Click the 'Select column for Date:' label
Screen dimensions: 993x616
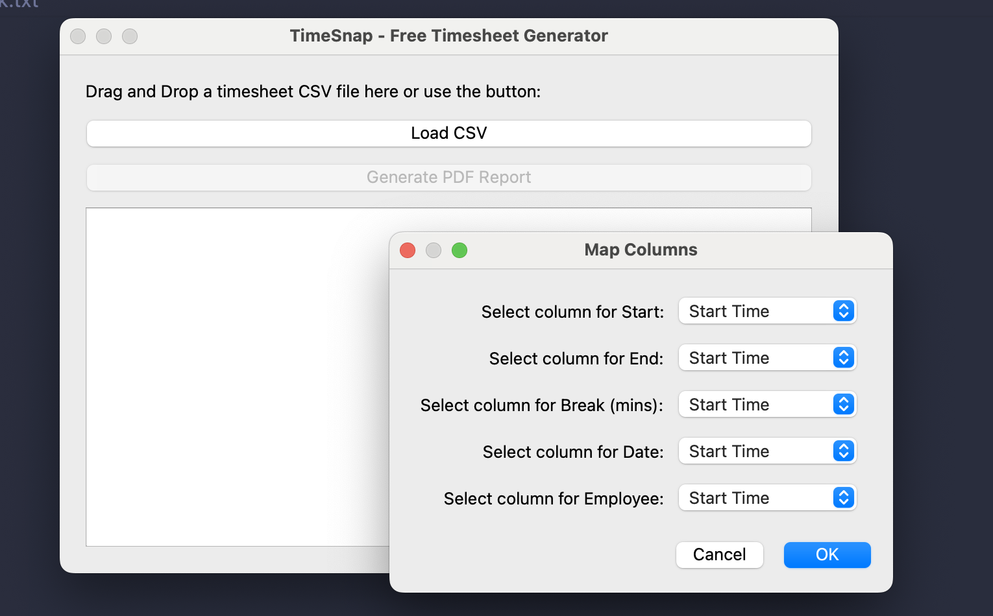click(x=573, y=452)
